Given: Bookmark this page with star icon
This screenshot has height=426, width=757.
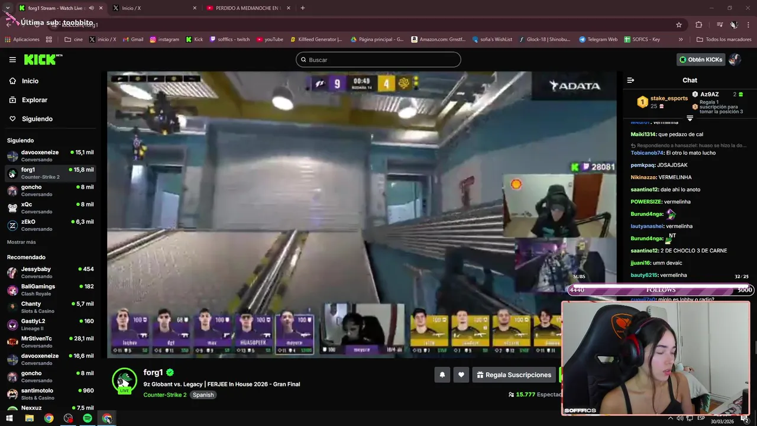Looking at the screenshot, I should [679, 25].
